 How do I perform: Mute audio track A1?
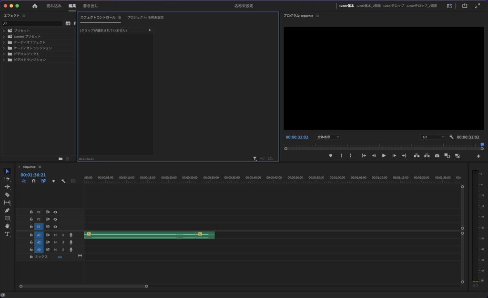click(x=55, y=235)
